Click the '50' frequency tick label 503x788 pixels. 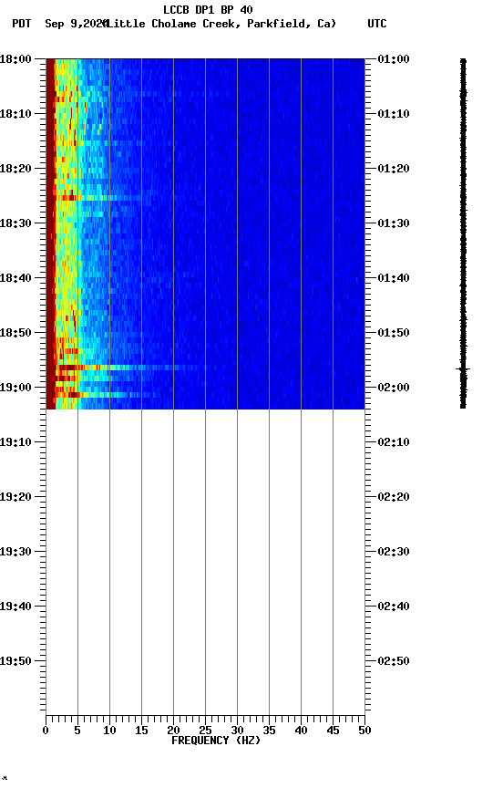pyautogui.click(x=365, y=731)
